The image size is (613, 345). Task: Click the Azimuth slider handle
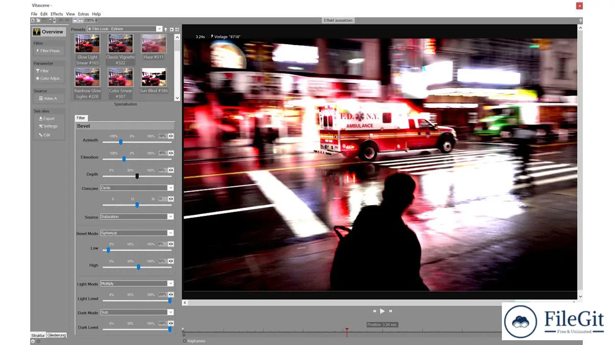tap(121, 142)
